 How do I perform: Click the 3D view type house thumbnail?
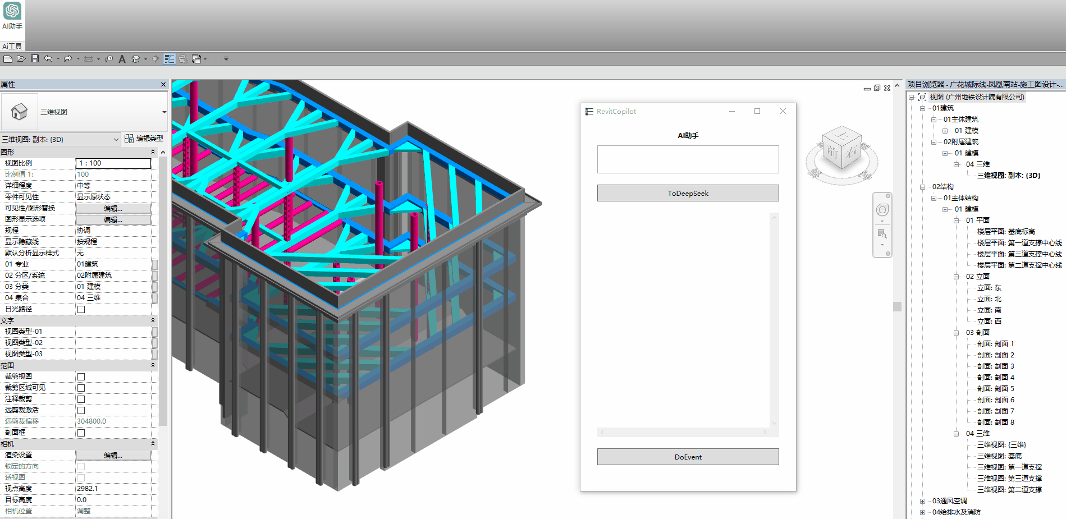click(x=19, y=112)
